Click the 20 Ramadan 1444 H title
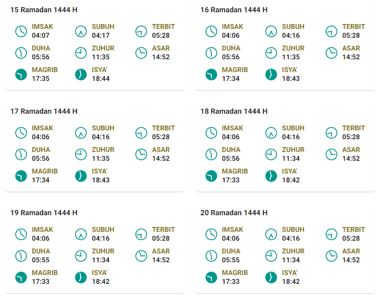Image resolution: width=382 pixels, height=301 pixels. tap(234, 213)
